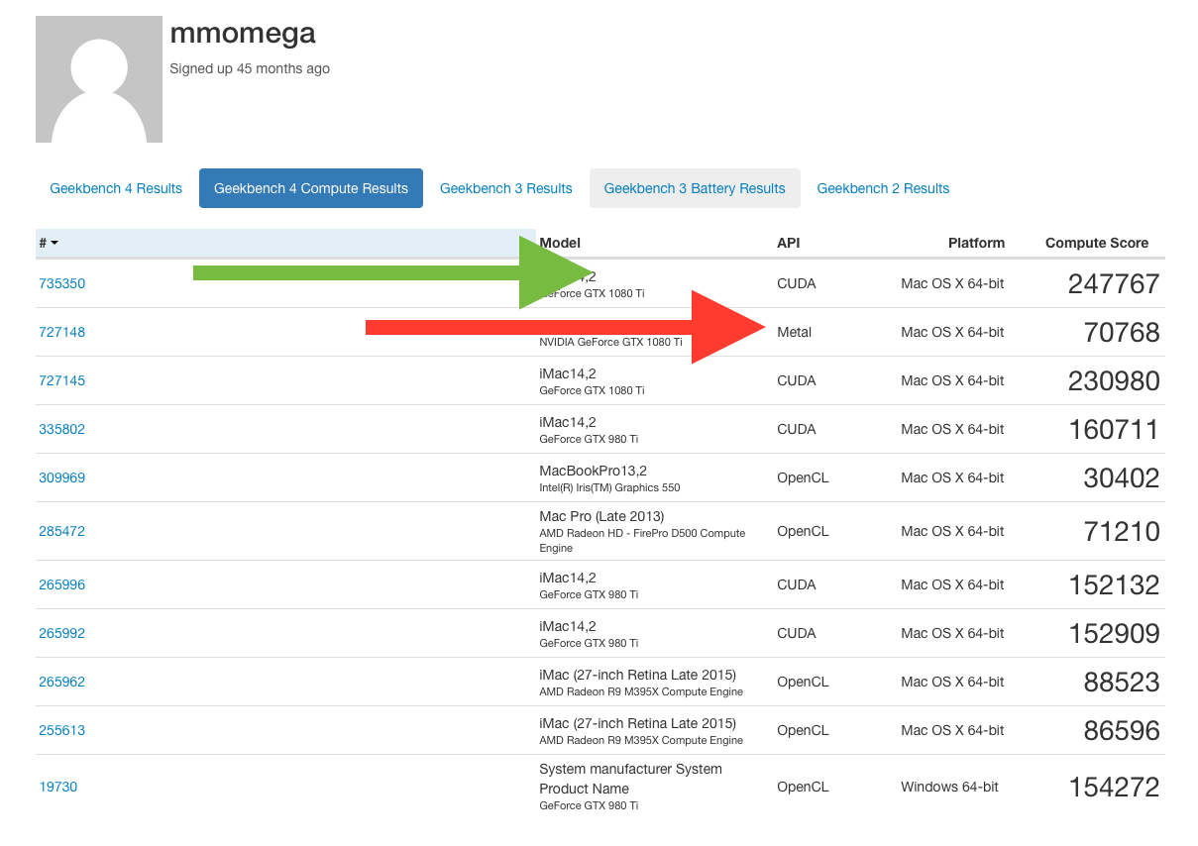Select the Geekbench 4 Compute Results tab
Image resolution: width=1198 pixels, height=846 pixels.
tap(311, 188)
